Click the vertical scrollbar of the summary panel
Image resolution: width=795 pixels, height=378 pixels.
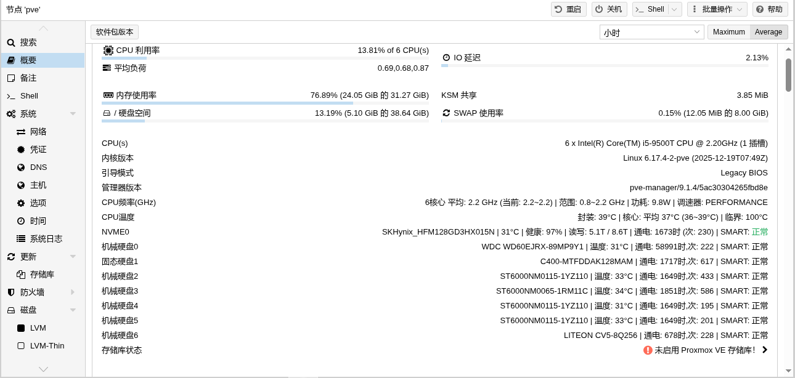[x=788, y=74]
